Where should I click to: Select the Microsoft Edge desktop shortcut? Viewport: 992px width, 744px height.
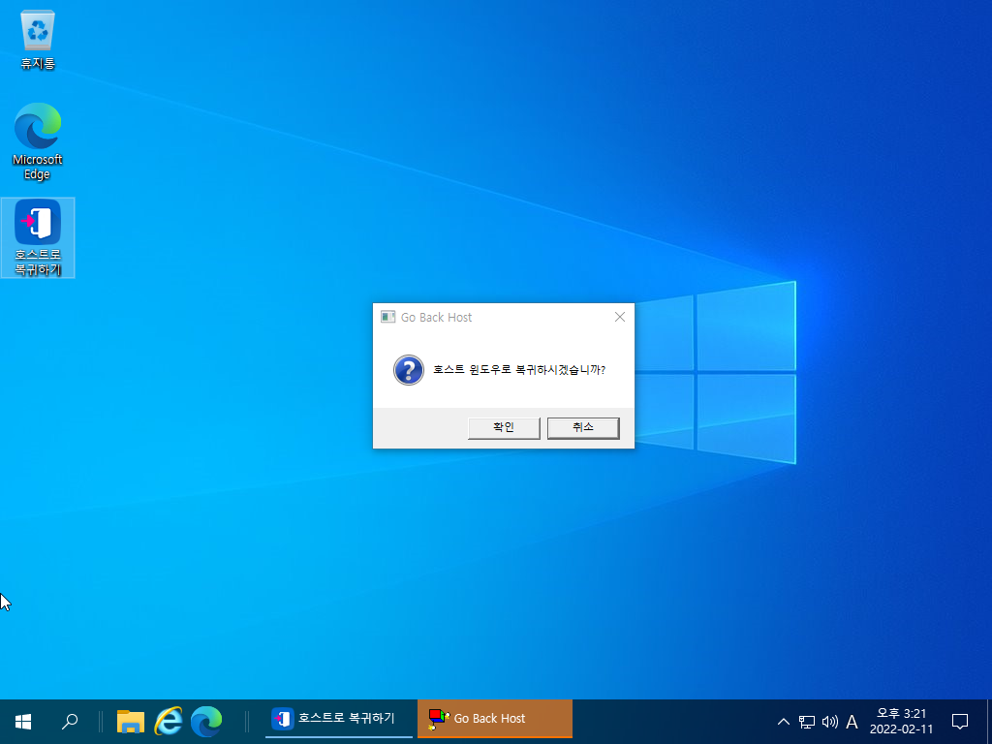pos(38,141)
